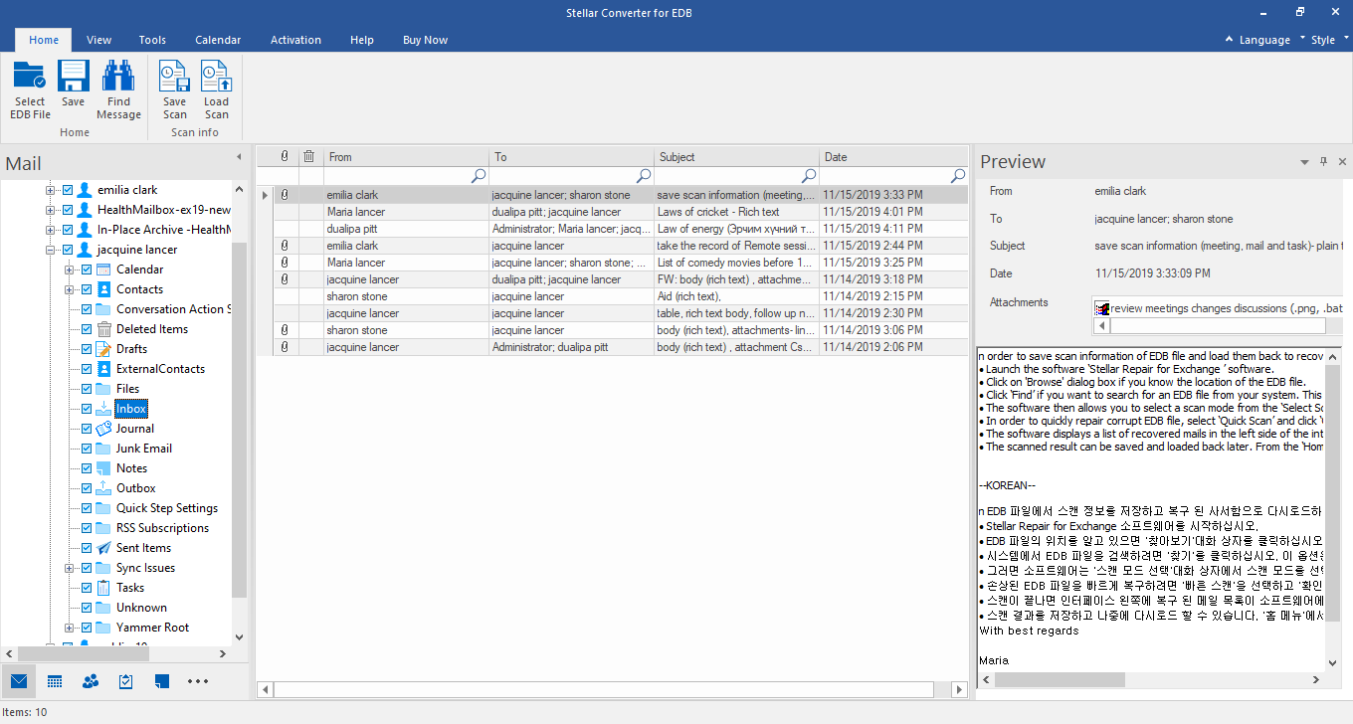The width and height of the screenshot is (1353, 724).
Task: Select the Tasks folder
Action: click(x=130, y=588)
